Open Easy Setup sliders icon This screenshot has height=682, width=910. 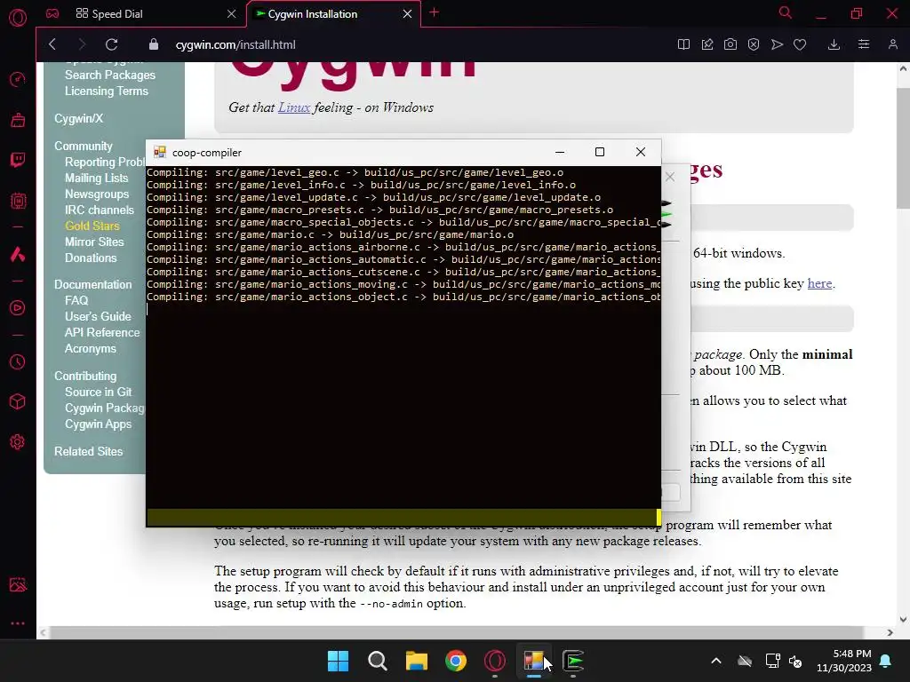pos(864,44)
